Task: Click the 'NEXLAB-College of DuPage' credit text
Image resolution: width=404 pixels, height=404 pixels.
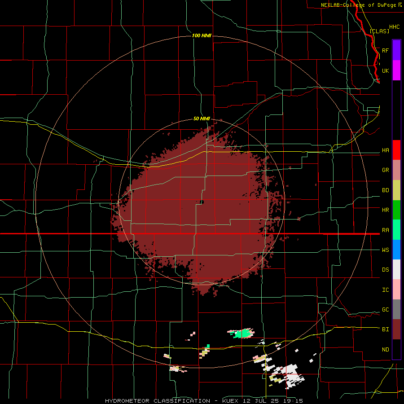Action: click(358, 5)
